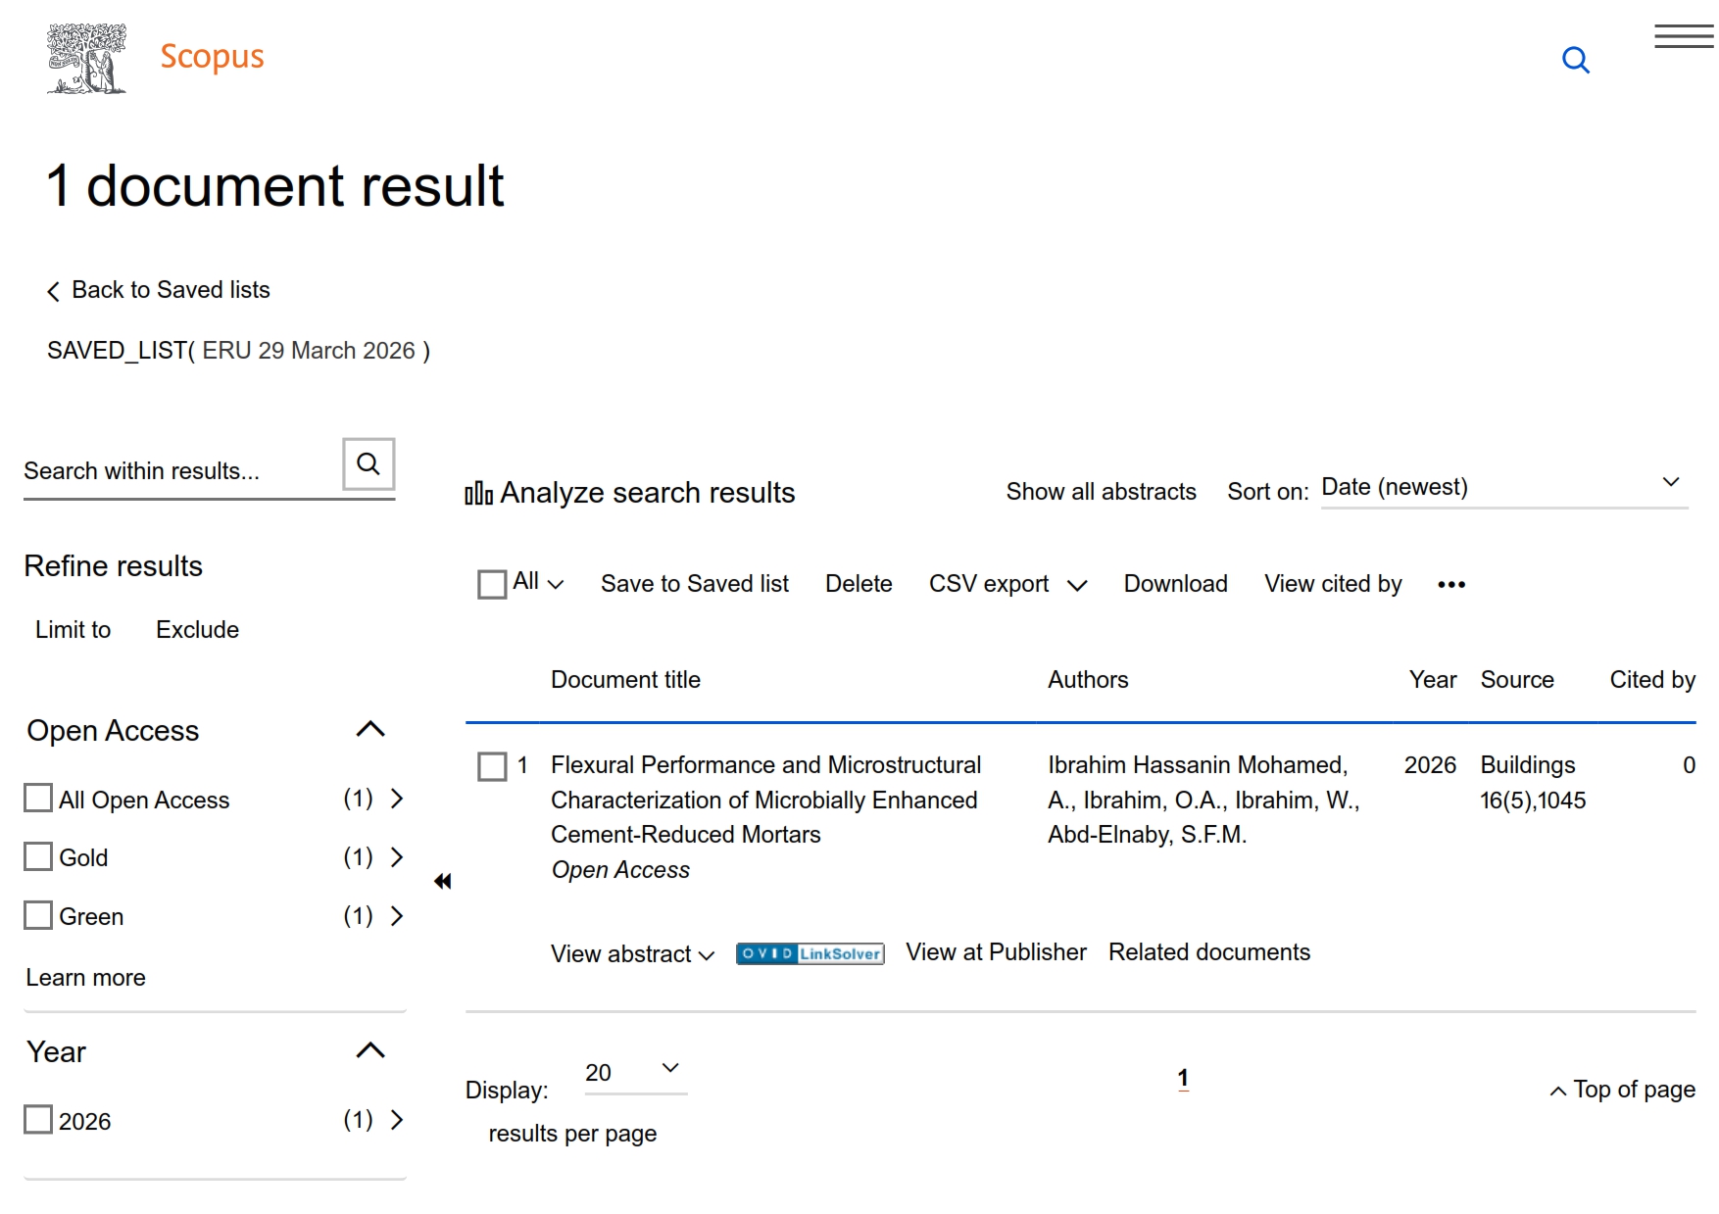The width and height of the screenshot is (1719, 1214).
Task: Select the checkbox for document 1
Action: point(492,766)
